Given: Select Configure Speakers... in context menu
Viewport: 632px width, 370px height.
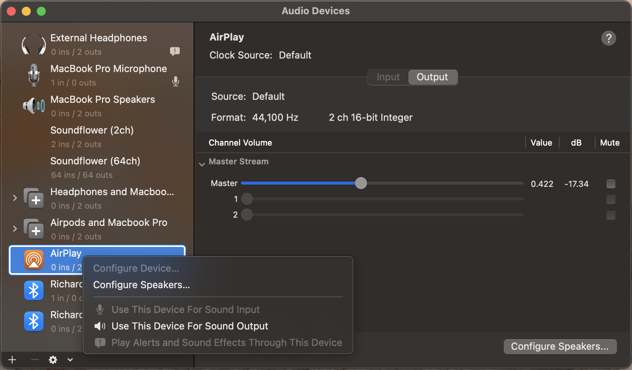Looking at the screenshot, I should tap(141, 285).
